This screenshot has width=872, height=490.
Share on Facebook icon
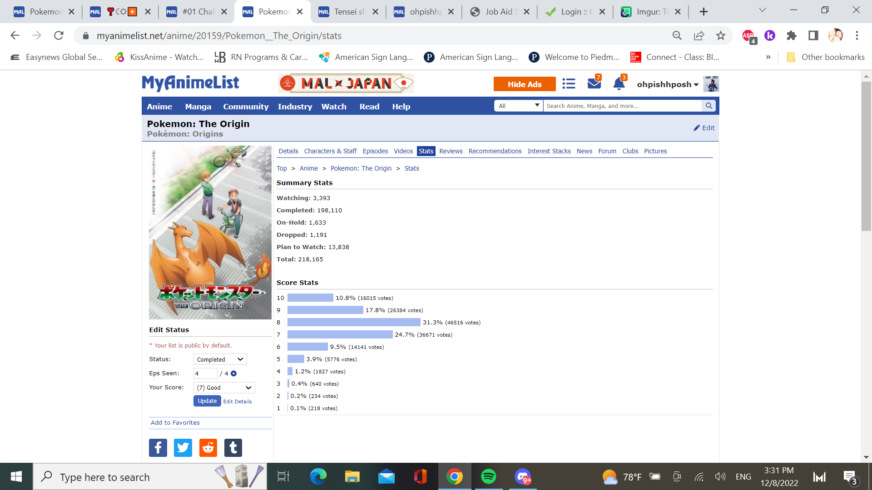[x=158, y=448]
